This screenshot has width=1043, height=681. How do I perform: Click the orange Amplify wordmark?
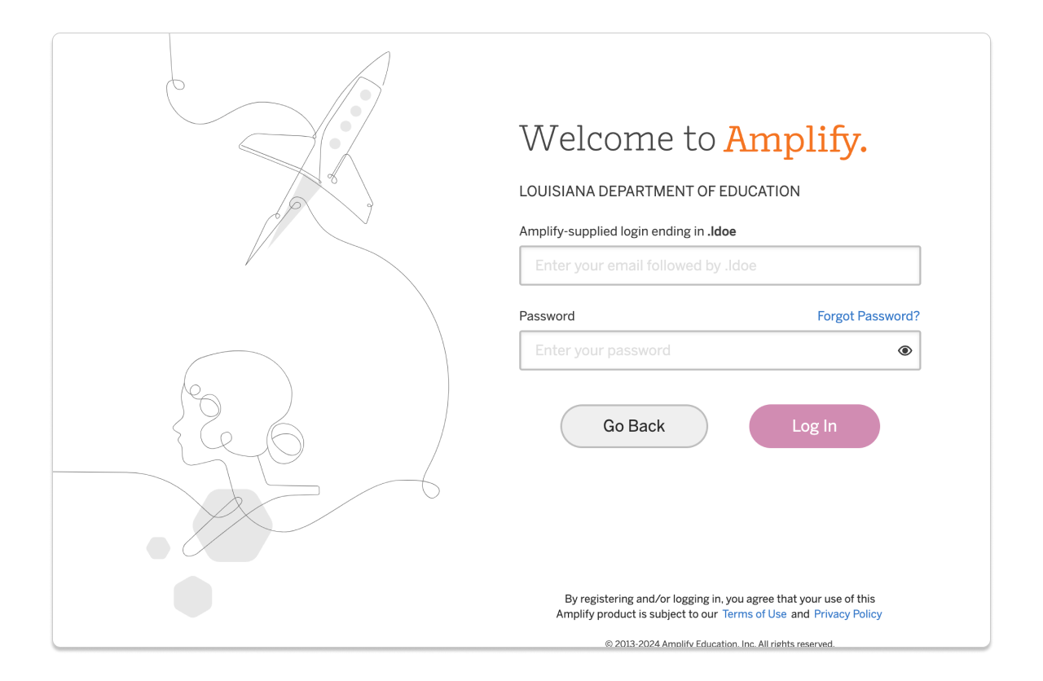[794, 139]
